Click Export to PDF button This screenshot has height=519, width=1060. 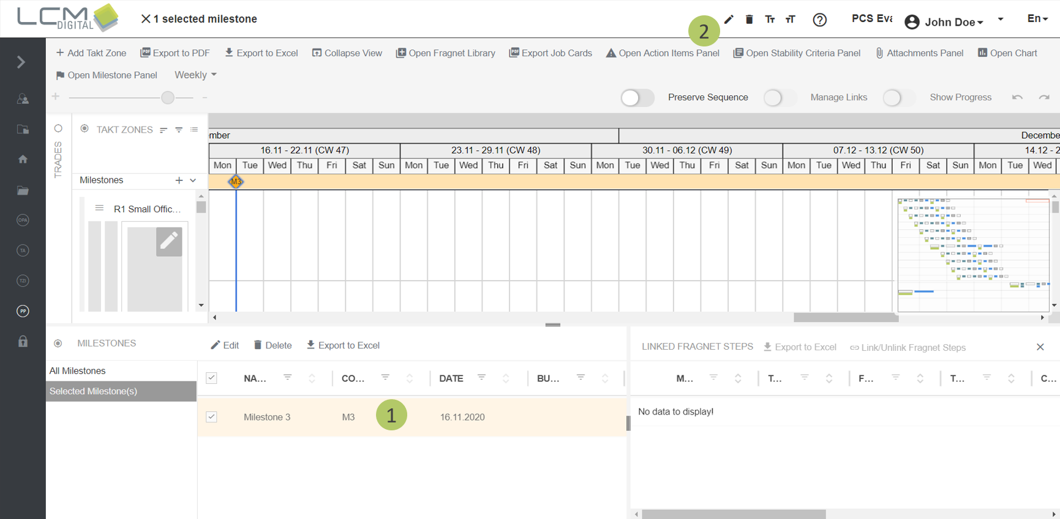pos(175,53)
